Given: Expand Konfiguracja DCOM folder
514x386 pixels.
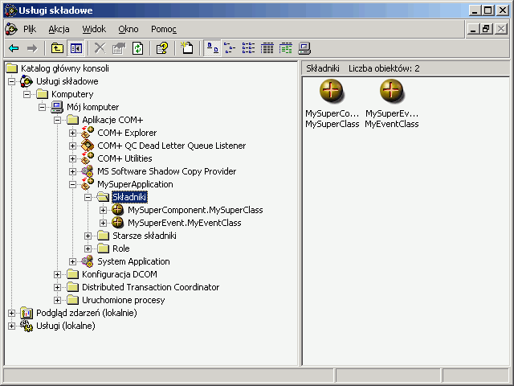Looking at the screenshot, I should 57,274.
